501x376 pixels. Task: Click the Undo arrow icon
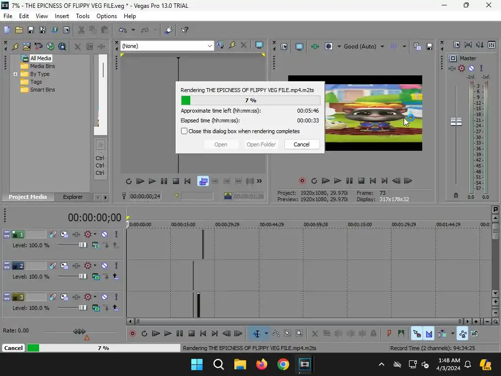[123, 30]
